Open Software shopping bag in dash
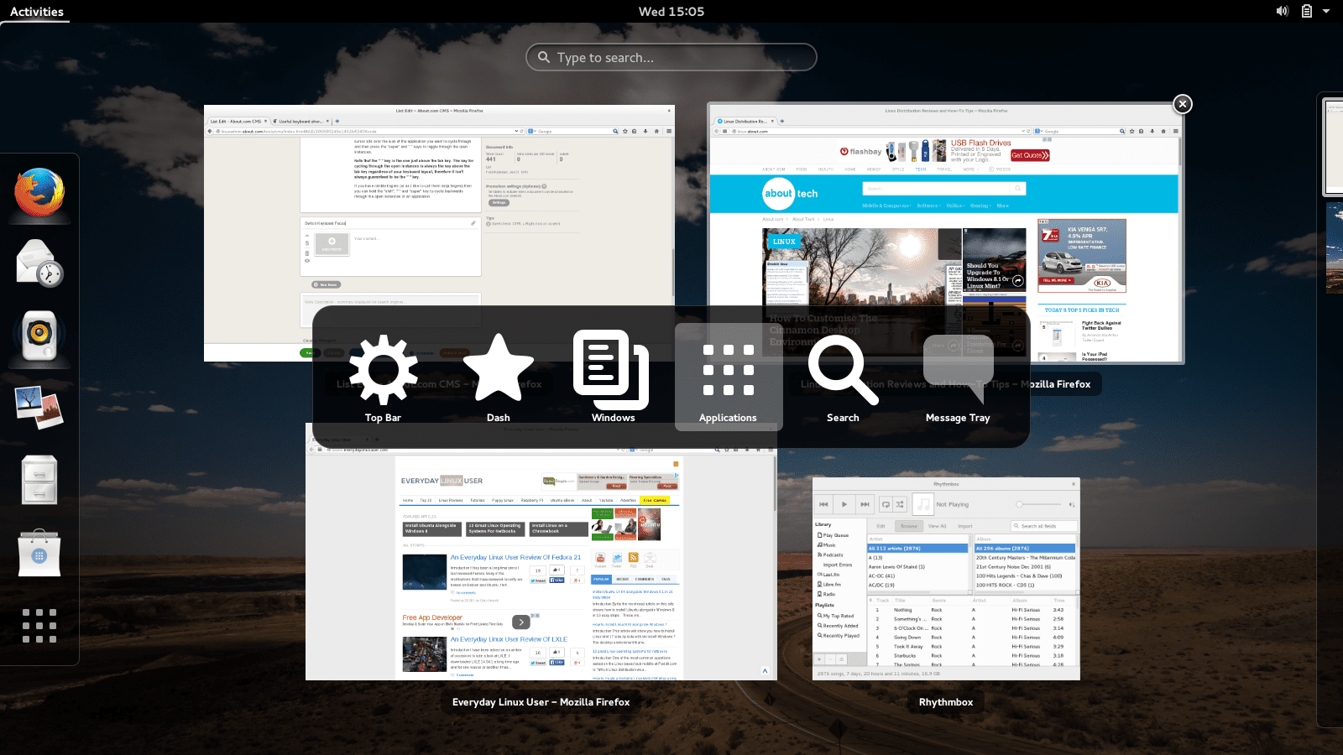 point(39,553)
